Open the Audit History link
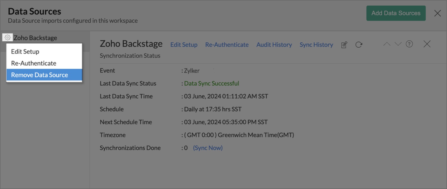This screenshot has width=447, height=189. coord(274,45)
